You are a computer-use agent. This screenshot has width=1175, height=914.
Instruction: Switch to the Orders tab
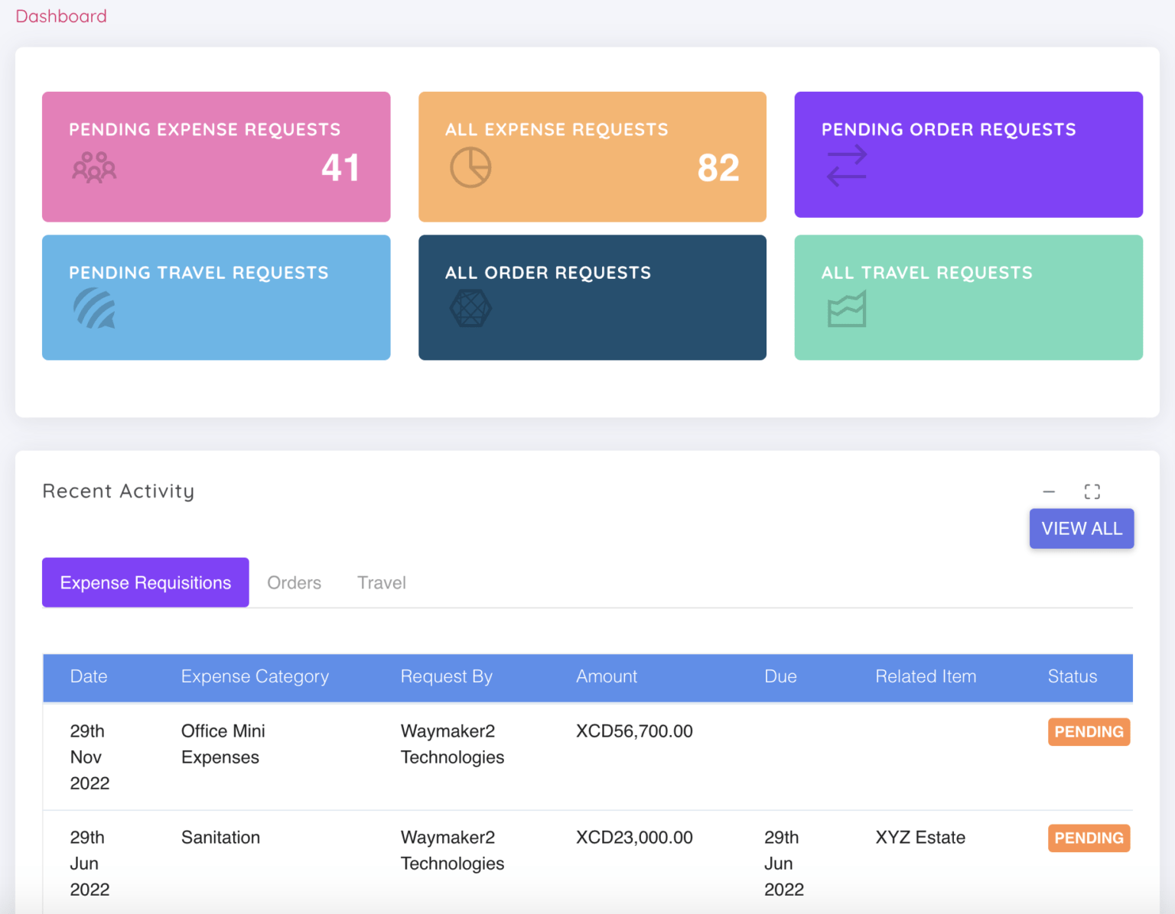click(x=295, y=582)
